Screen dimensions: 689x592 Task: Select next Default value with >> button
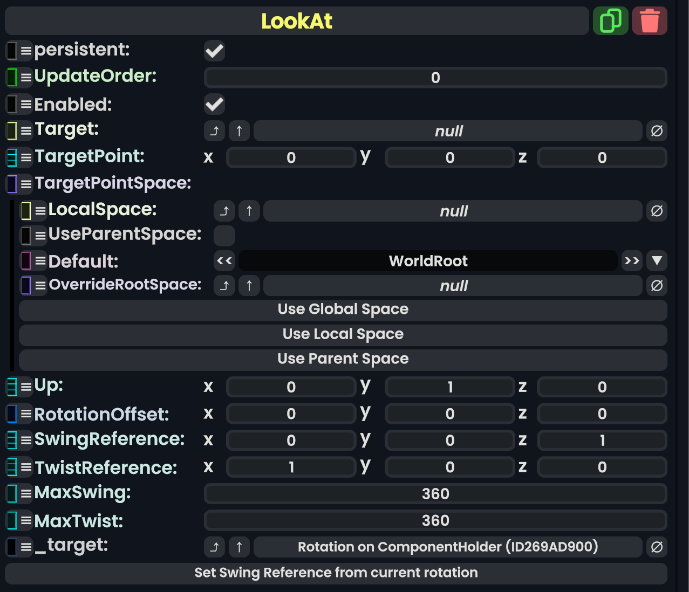tap(631, 261)
